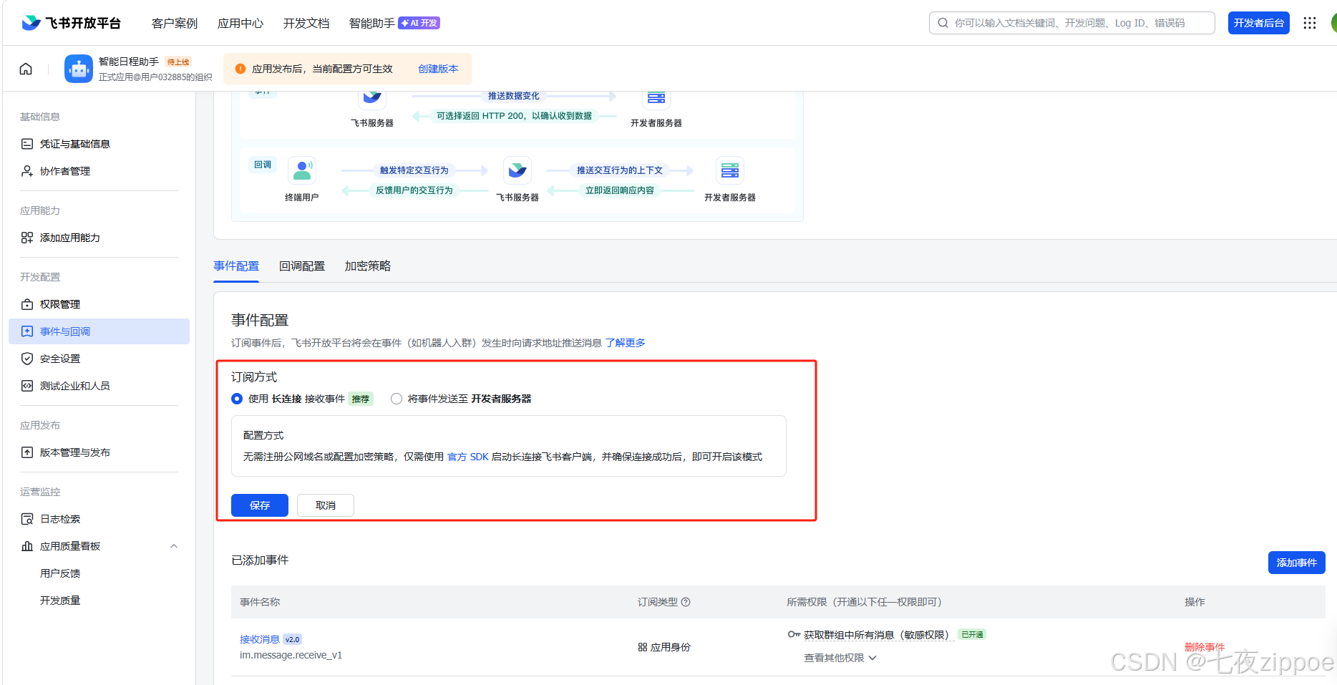
Task: Click the 日志检索 search-log icon
Action: click(x=27, y=519)
